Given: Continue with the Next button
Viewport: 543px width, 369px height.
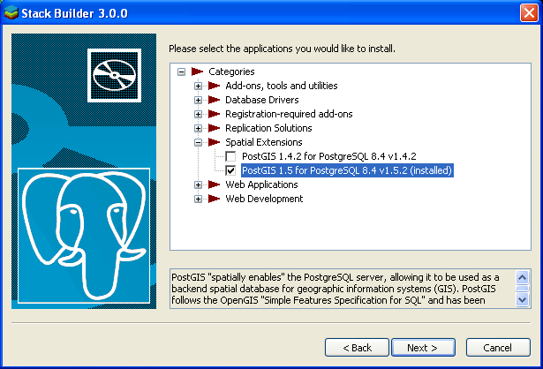Looking at the screenshot, I should pyautogui.click(x=423, y=347).
